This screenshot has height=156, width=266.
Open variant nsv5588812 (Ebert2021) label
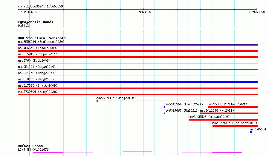(x=227, y=104)
